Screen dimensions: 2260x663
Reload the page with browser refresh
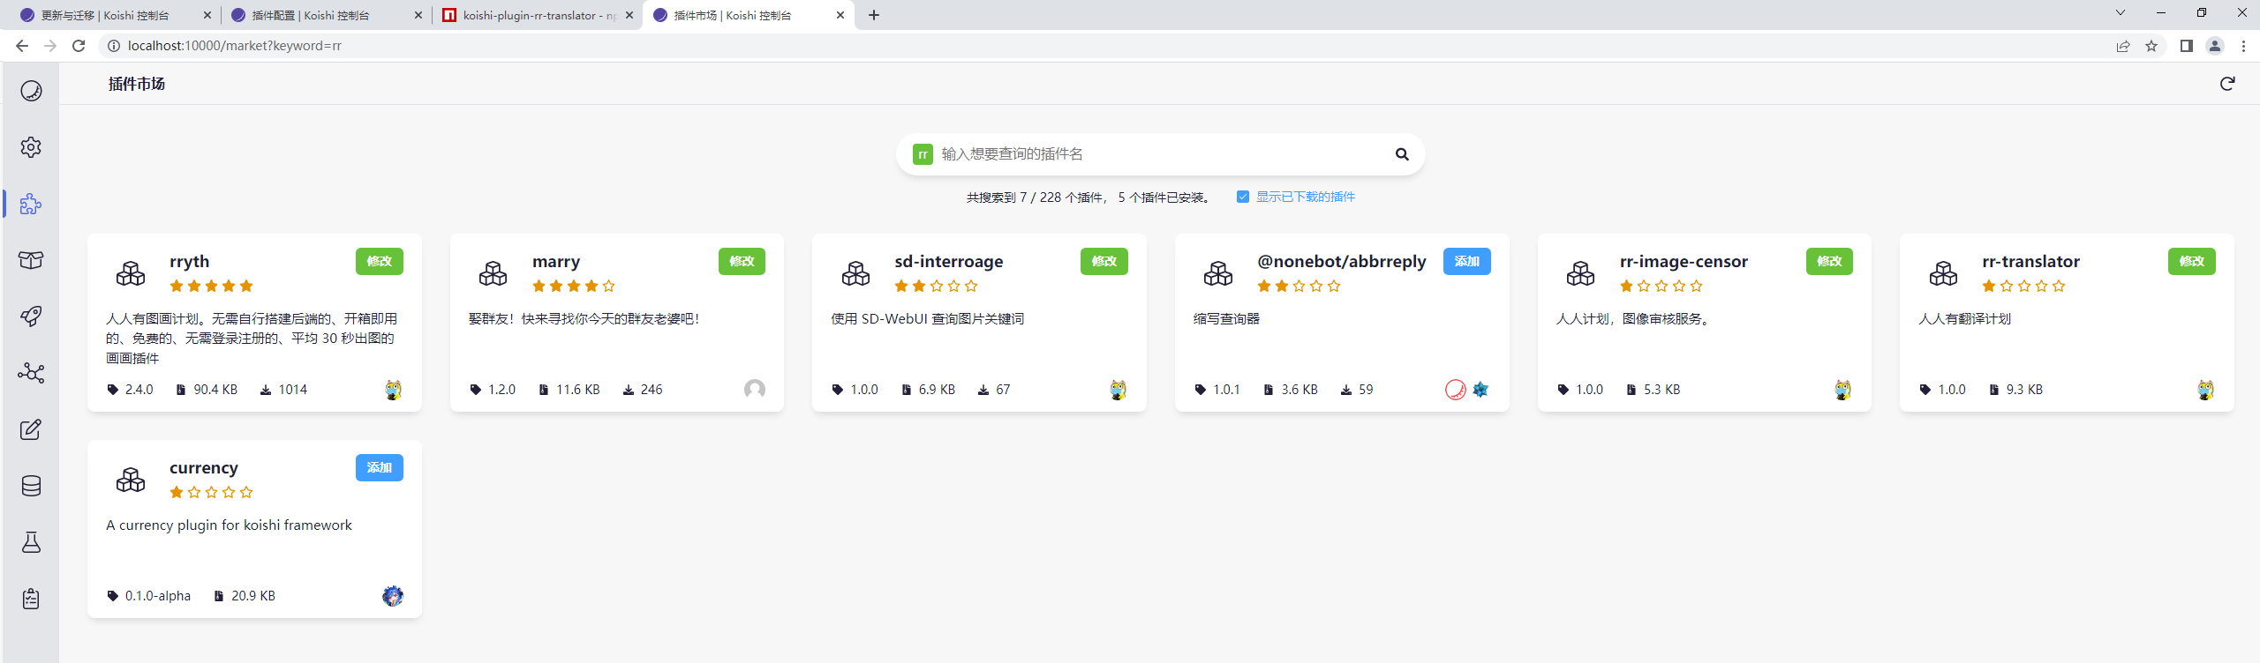(79, 46)
